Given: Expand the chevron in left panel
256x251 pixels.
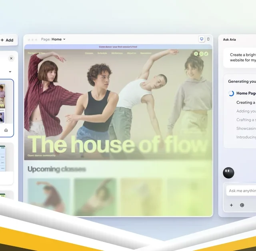Looking at the screenshot, I should (10, 72).
